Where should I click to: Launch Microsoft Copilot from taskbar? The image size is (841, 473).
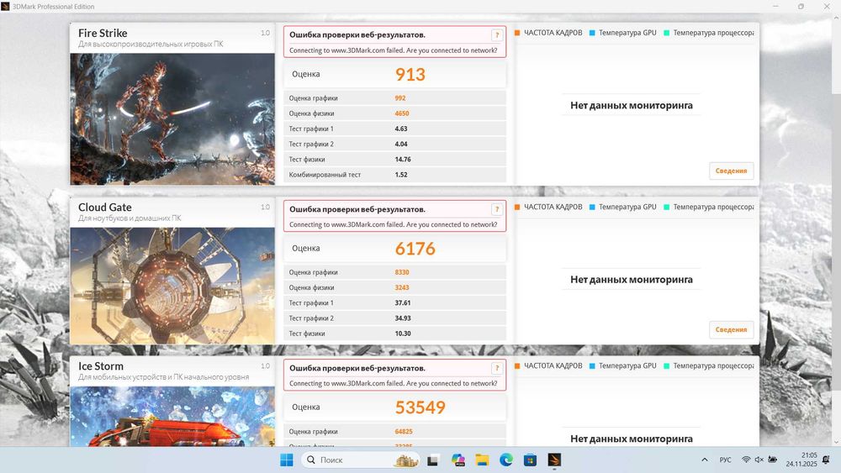(458, 460)
